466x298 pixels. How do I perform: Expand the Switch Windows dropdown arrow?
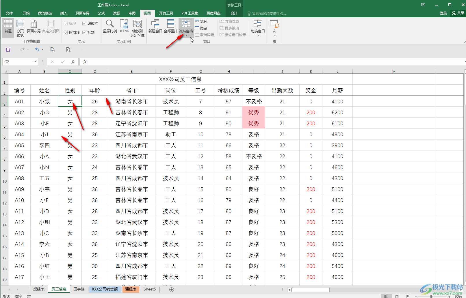coord(258,36)
